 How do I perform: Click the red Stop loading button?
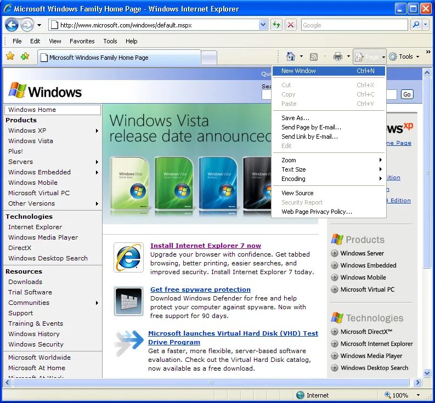290,25
